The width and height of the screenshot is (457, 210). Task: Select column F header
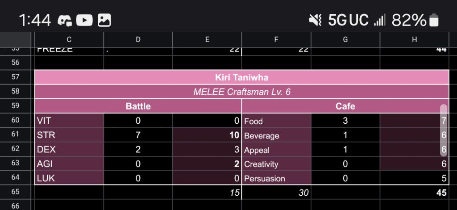pyautogui.click(x=276, y=40)
